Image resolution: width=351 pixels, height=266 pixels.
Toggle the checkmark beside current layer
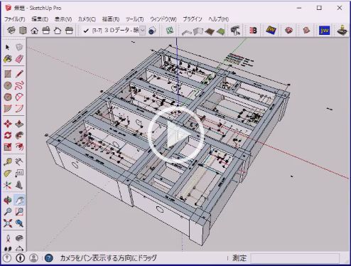tap(86, 31)
